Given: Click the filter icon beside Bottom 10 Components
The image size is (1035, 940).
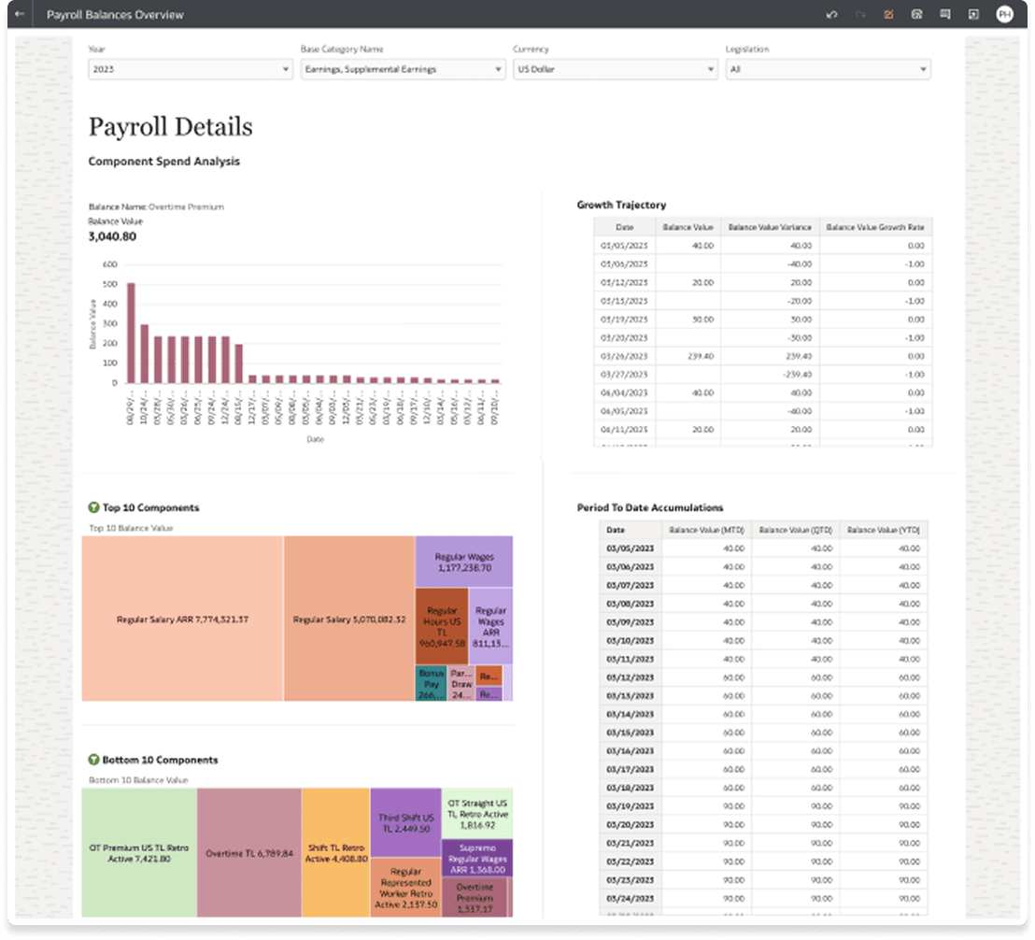Looking at the screenshot, I should tap(93, 760).
